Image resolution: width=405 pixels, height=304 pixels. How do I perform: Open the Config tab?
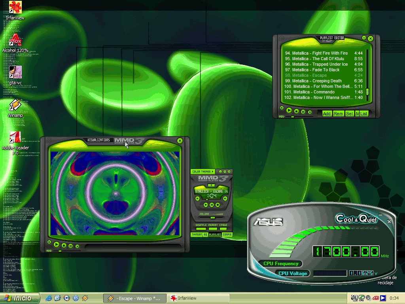point(227,234)
